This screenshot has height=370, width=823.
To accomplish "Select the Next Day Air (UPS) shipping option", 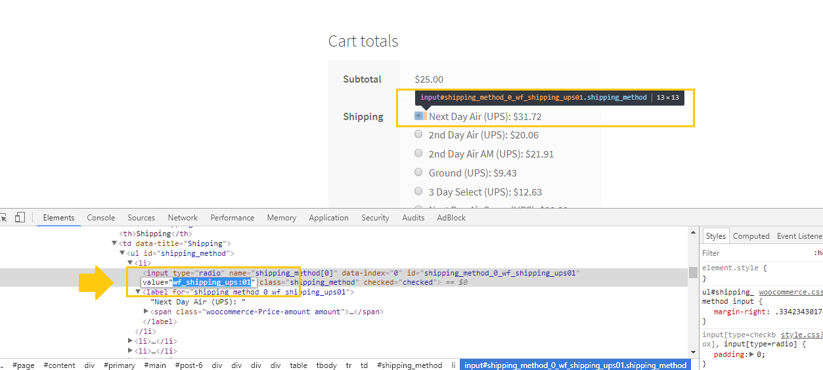I will click(418, 116).
